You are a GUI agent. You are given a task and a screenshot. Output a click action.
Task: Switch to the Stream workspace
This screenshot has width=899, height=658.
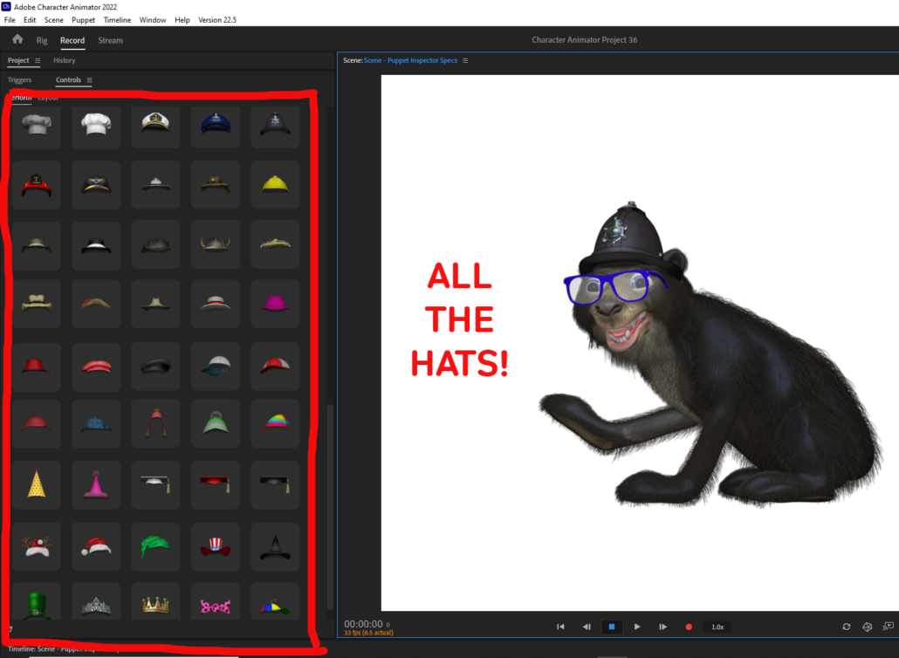pyautogui.click(x=110, y=41)
